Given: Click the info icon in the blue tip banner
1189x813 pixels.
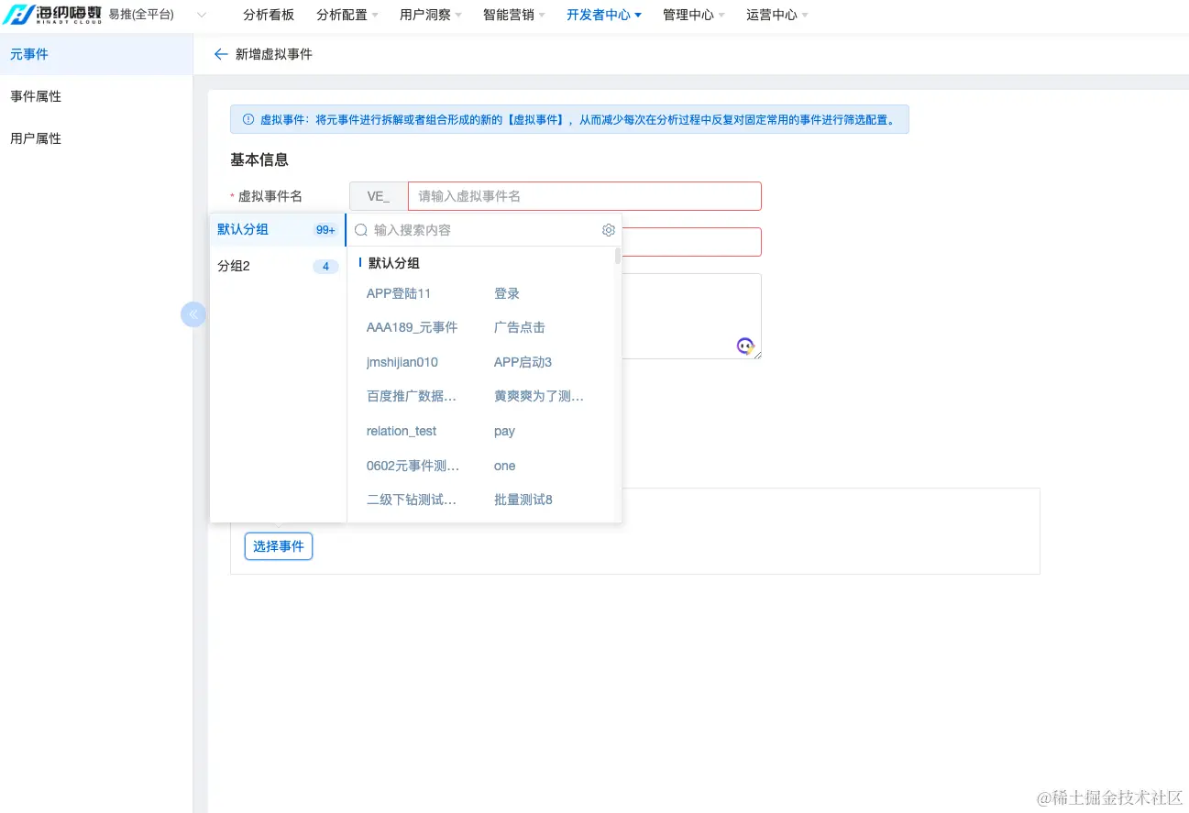Looking at the screenshot, I should coord(248,119).
